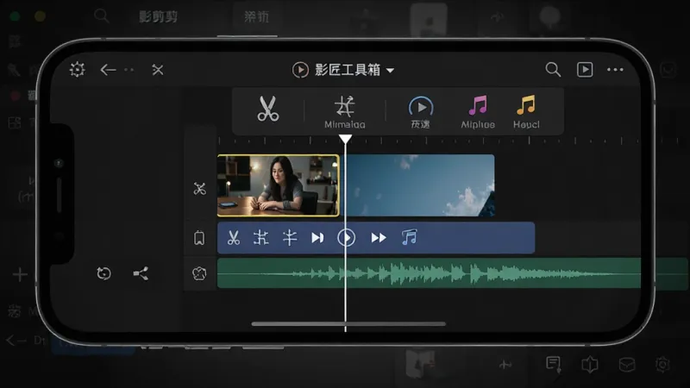
Task: Click the box-shaped icon before the gear in the bottom bar
Action: pos(627,364)
